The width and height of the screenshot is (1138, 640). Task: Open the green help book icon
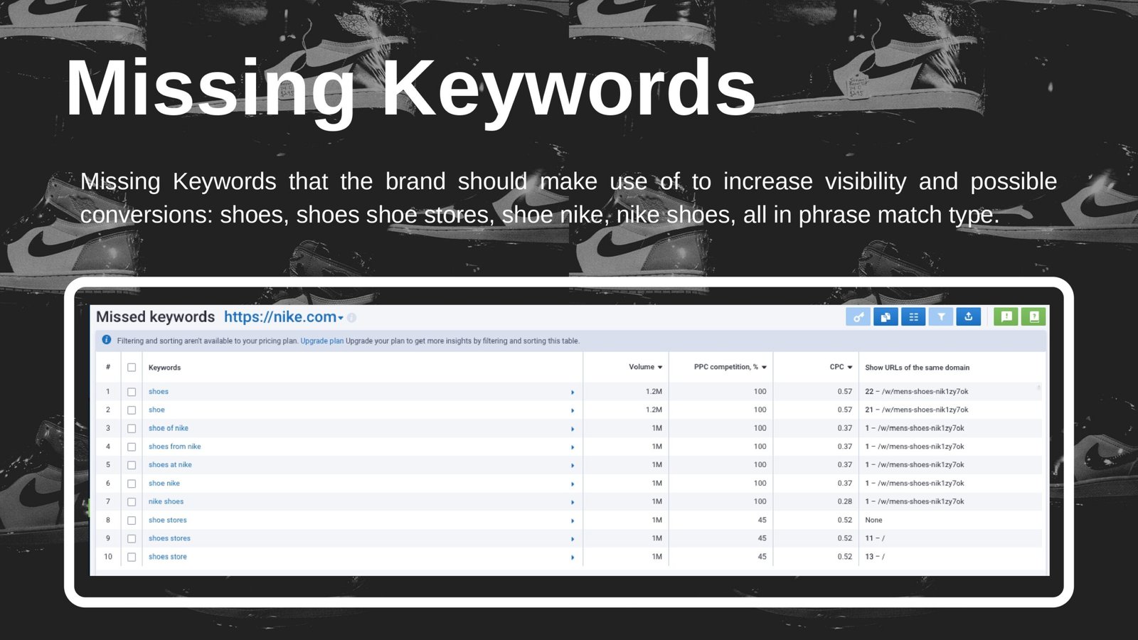tap(1034, 317)
